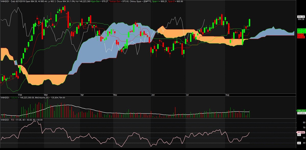Click the red 970.86 price axis tag
Image resolution: width=306 pixels, height=150 pixels.
click(301, 37)
